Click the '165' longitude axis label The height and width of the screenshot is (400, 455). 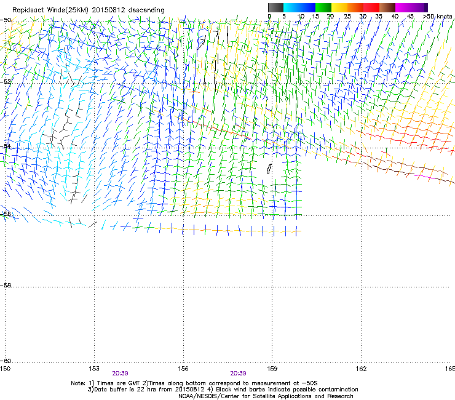click(x=450, y=369)
